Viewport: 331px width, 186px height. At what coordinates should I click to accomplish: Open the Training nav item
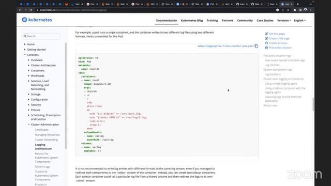(x=212, y=21)
